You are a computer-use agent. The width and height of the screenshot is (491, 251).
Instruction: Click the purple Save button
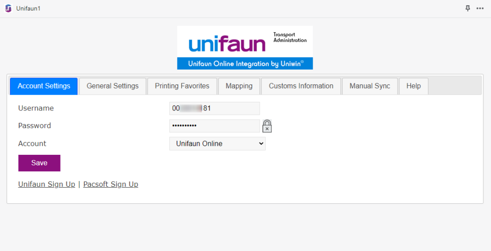click(39, 163)
